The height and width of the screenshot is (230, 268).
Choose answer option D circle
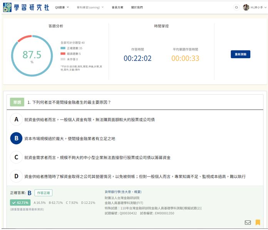pyautogui.click(x=16, y=176)
